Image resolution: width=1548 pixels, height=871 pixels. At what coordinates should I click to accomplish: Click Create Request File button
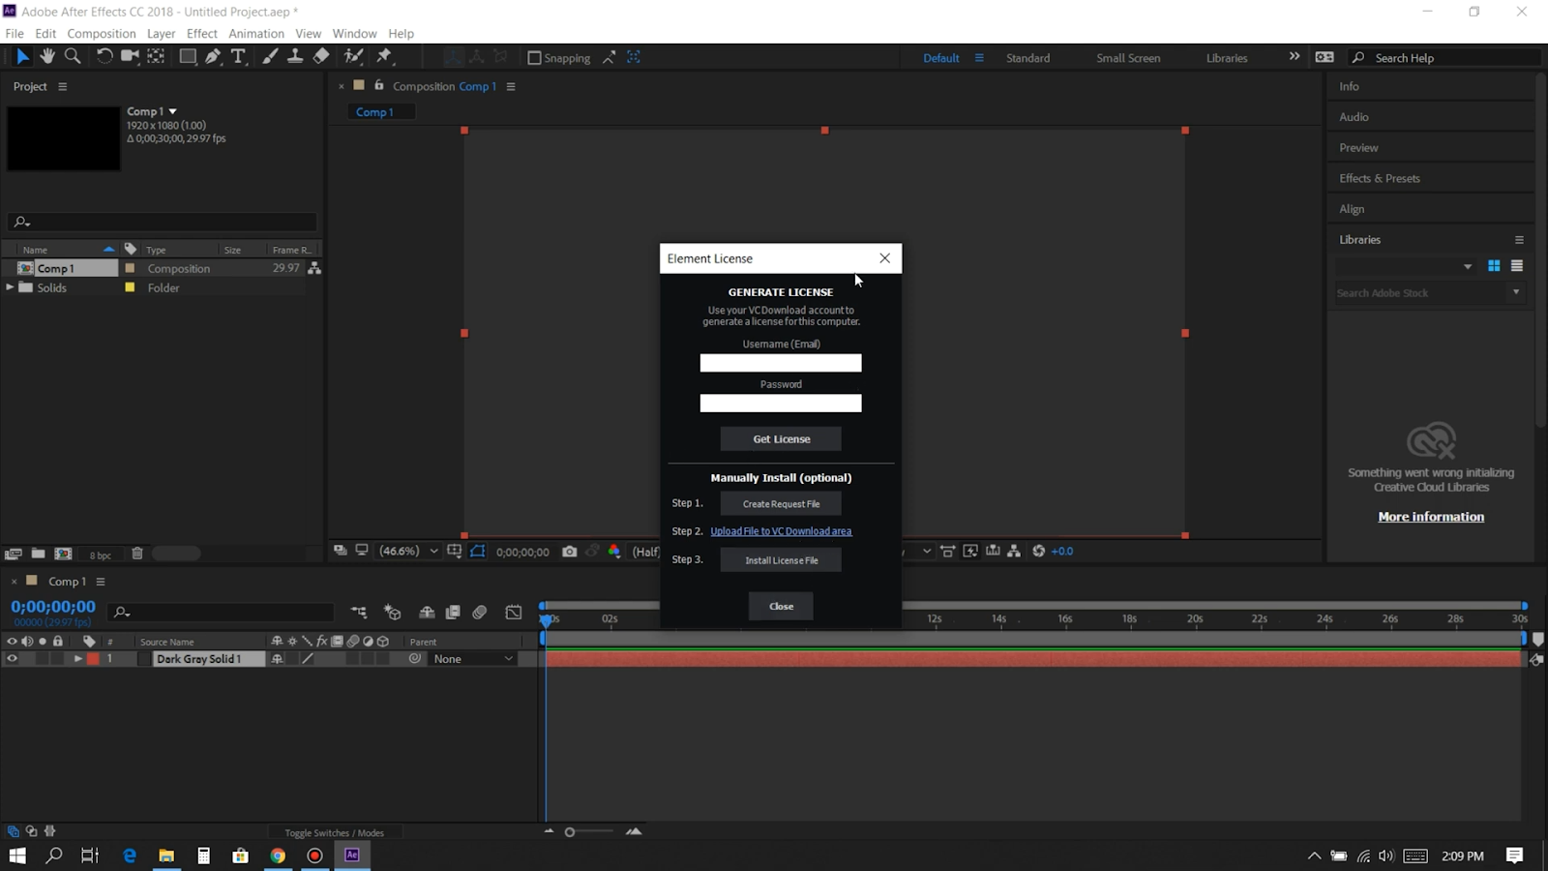[x=781, y=503]
